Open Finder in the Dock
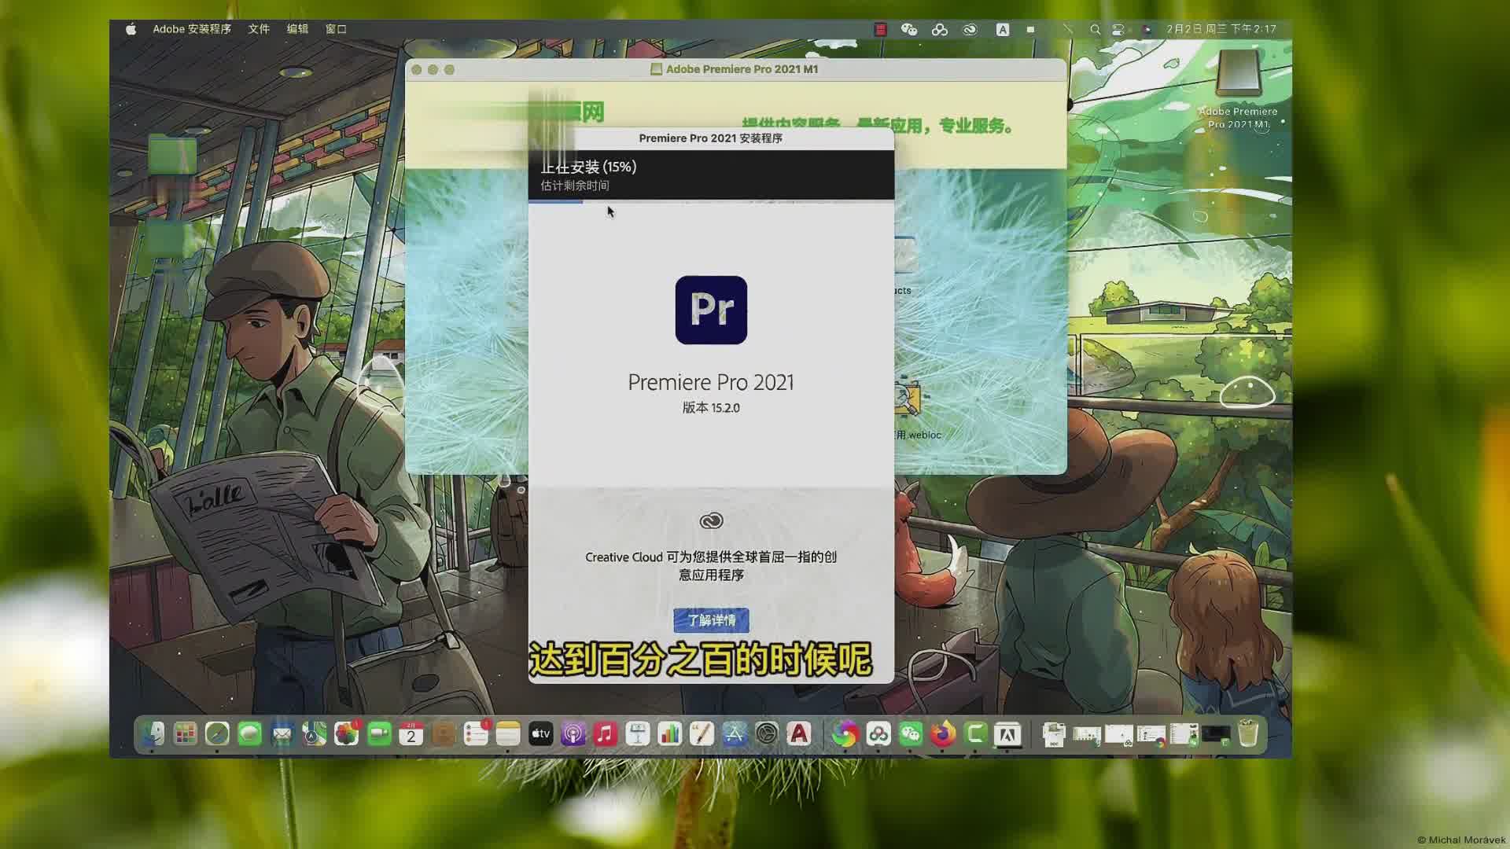The height and width of the screenshot is (849, 1510). (153, 734)
